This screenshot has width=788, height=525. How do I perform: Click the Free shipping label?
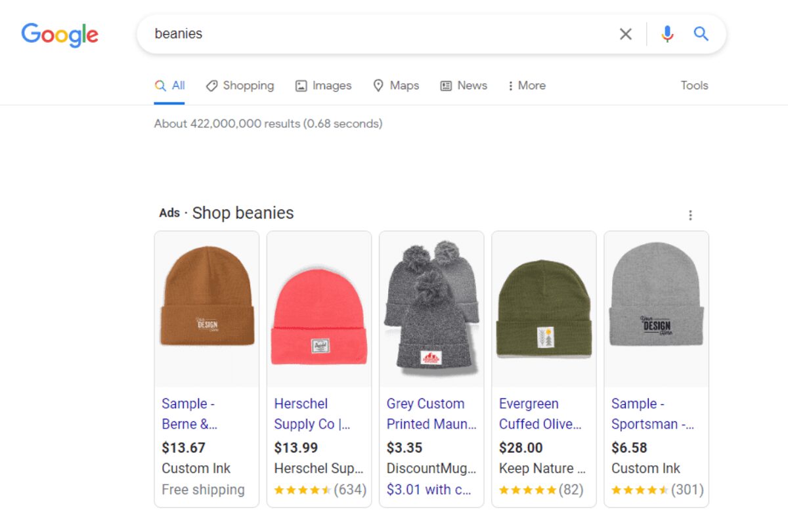[x=203, y=490]
